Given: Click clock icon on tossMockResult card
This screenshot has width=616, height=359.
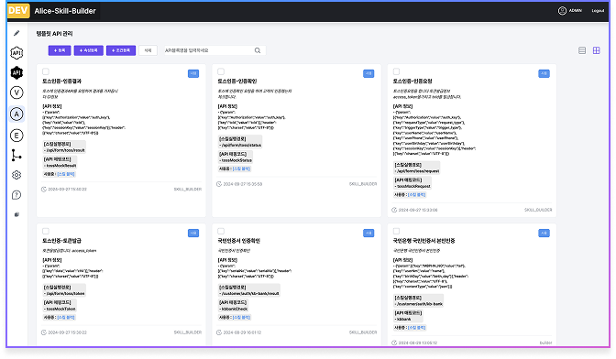Looking at the screenshot, I should 44,189.
